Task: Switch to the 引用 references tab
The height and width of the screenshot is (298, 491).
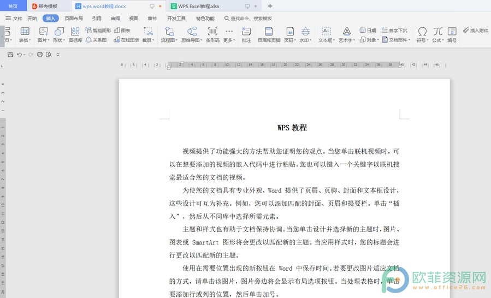Action: 97,19
